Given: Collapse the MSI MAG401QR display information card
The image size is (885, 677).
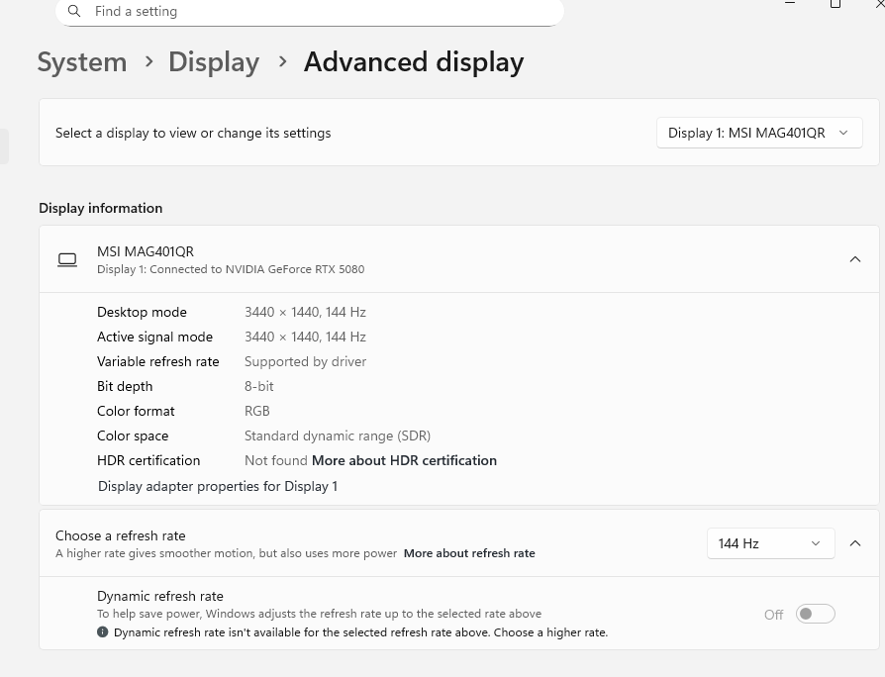Looking at the screenshot, I should (855, 259).
